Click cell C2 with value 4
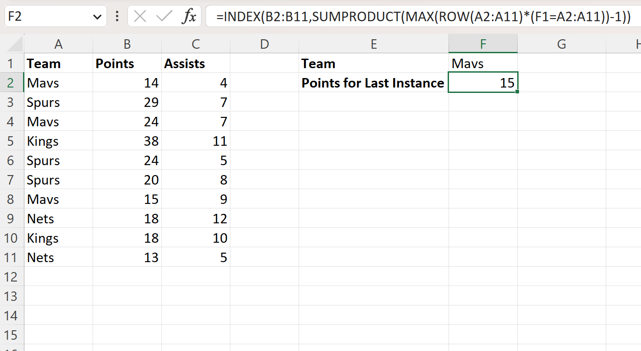 (196, 83)
